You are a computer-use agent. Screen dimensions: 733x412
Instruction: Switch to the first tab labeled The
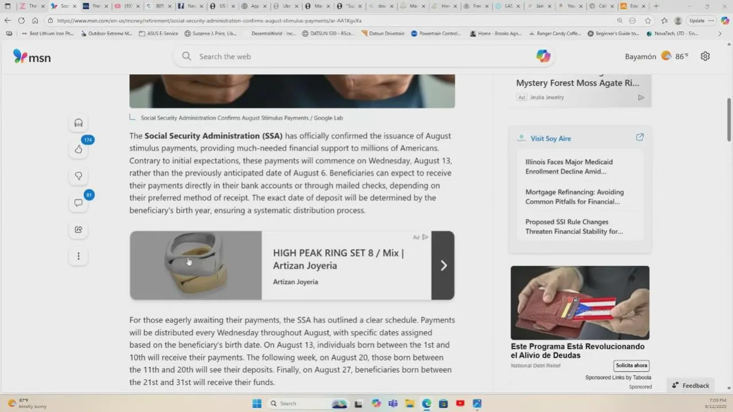pyautogui.click(x=31, y=6)
